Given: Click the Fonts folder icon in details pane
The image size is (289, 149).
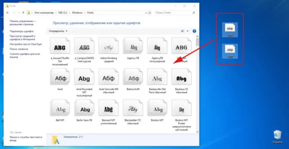Looking at the screenshot, I should click(55, 140).
